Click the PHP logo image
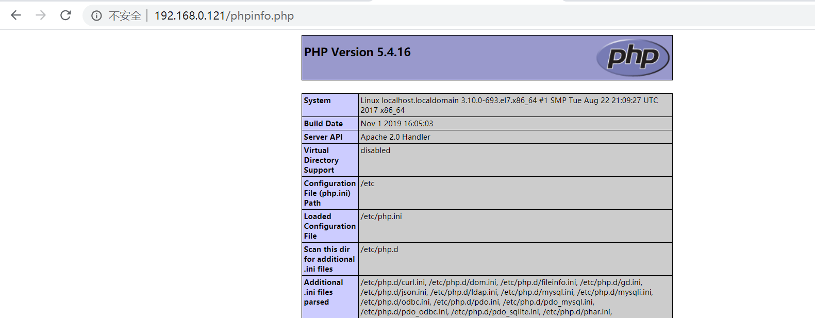The height and width of the screenshot is (318, 815). point(633,58)
